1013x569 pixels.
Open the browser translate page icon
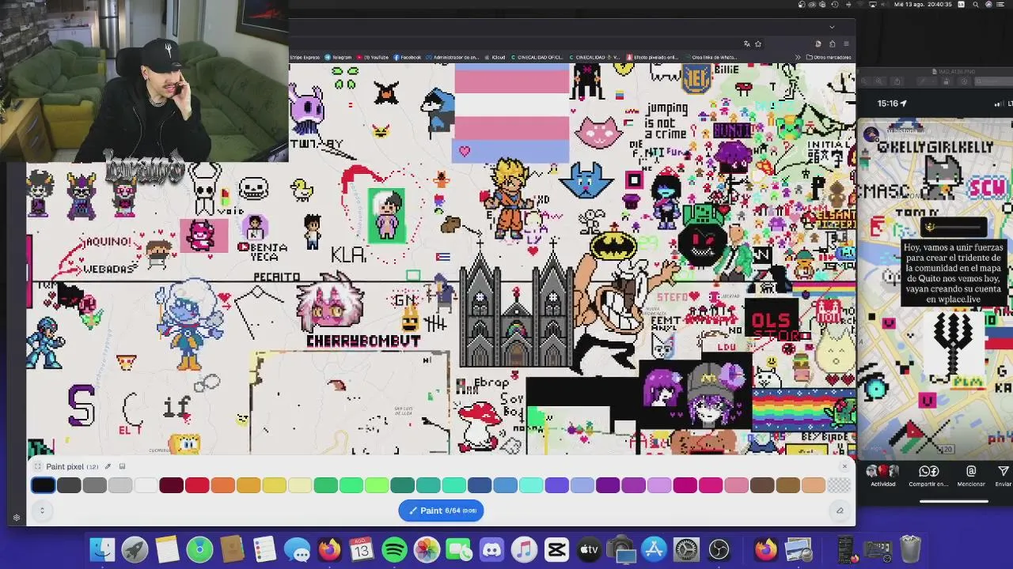tap(746, 44)
